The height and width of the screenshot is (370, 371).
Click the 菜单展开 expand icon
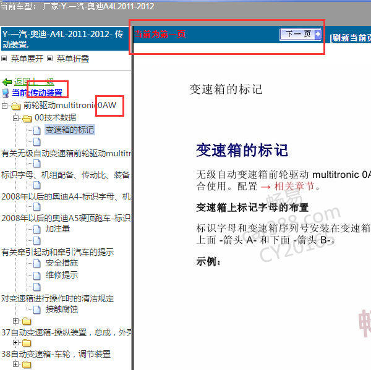[x=4, y=59]
